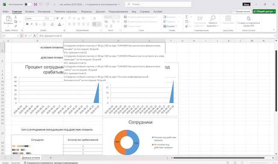Click the Cut scissors icon
This screenshot has height=164, width=278.
15,17
